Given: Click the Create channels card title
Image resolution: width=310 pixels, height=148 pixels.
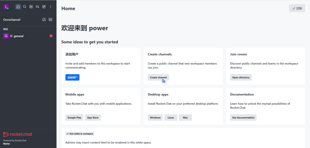Looking at the screenshot, I should (159, 54).
